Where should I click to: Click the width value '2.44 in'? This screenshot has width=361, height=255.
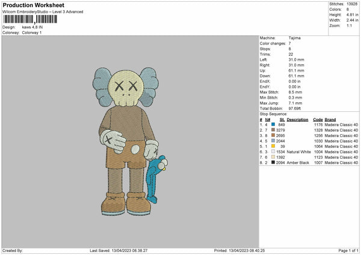coord(352,20)
